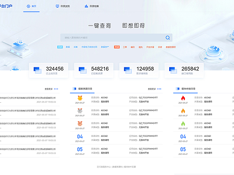
Task: Click the 目录浏览 chat-bubble icon
Action: coord(57,6)
